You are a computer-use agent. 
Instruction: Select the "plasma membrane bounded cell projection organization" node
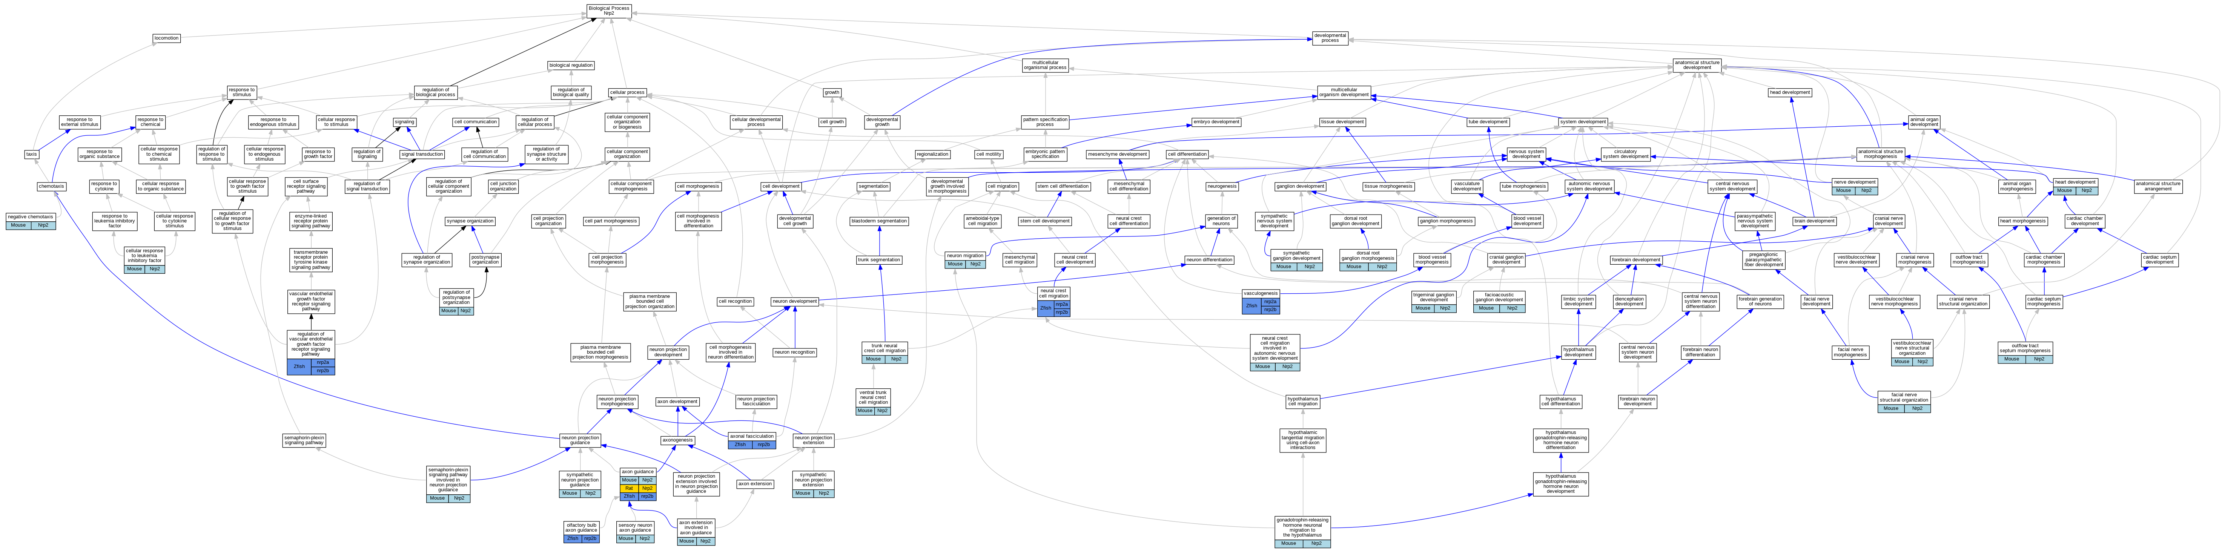tap(650, 302)
